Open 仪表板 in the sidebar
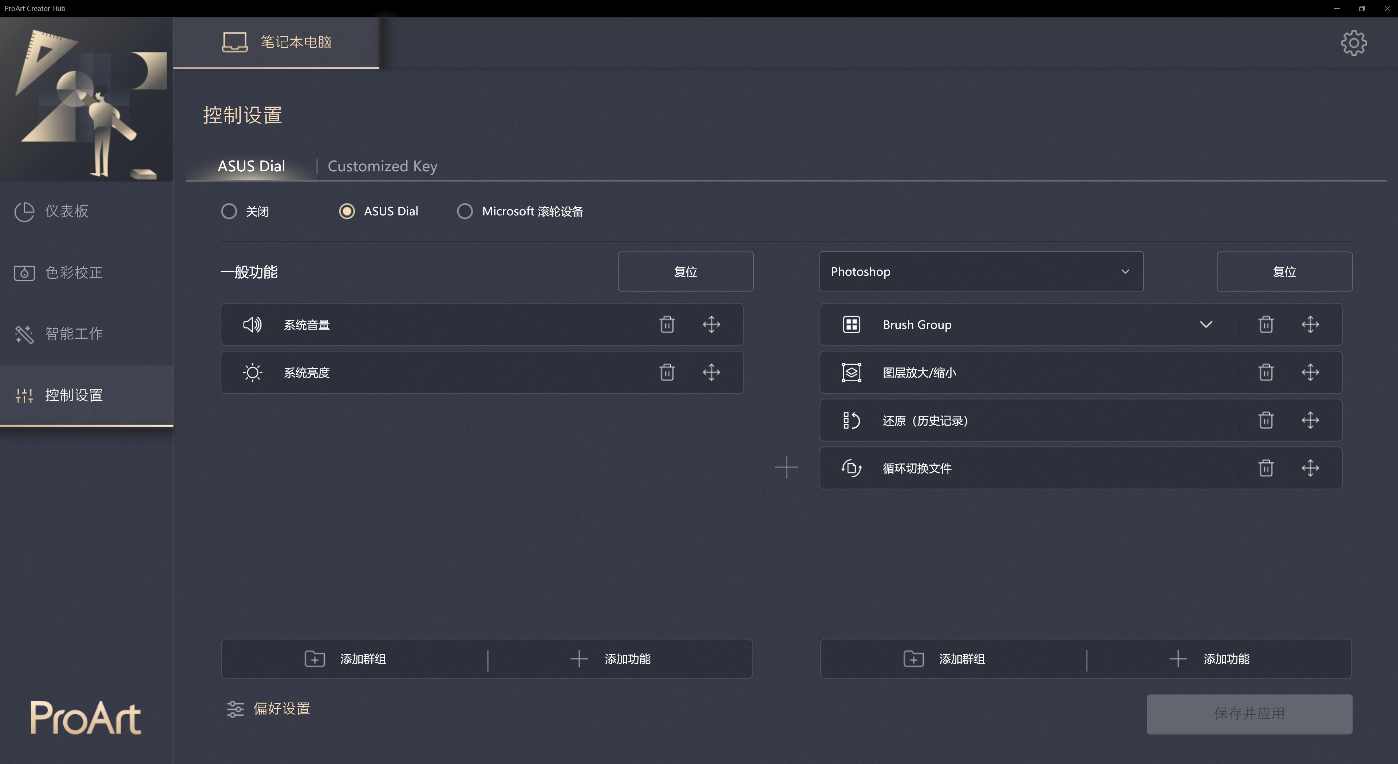1398x764 pixels. point(66,211)
